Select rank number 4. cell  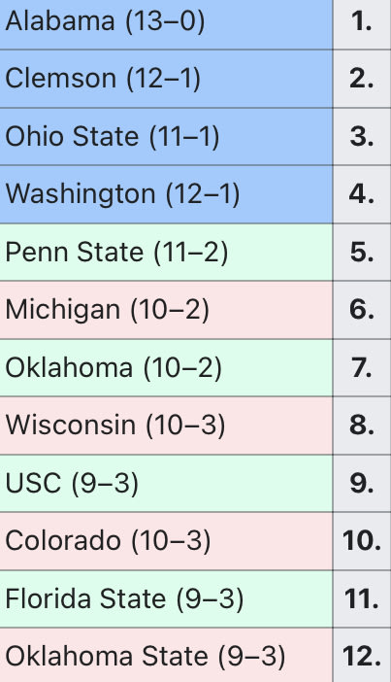click(x=362, y=194)
